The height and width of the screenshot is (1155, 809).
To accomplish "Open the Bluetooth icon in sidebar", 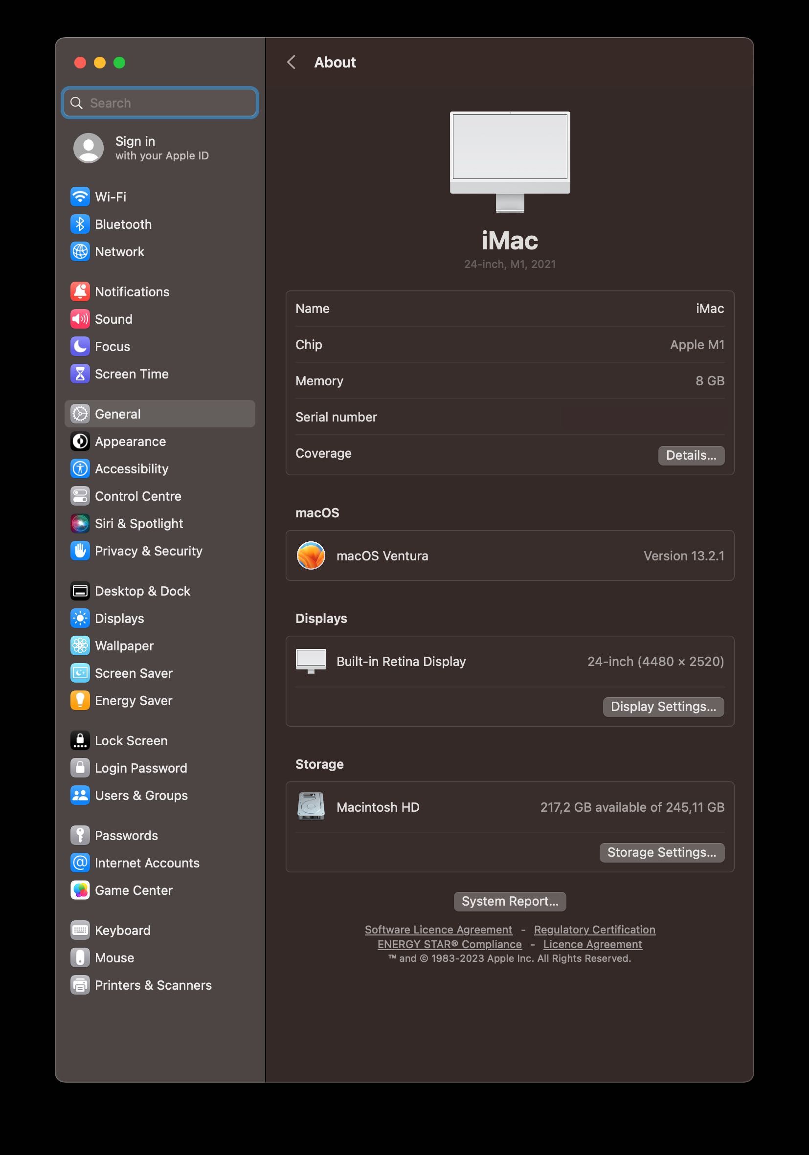I will [80, 224].
